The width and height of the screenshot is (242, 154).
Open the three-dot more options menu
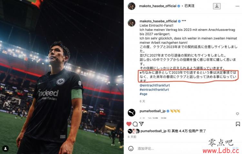(x=237, y=6)
